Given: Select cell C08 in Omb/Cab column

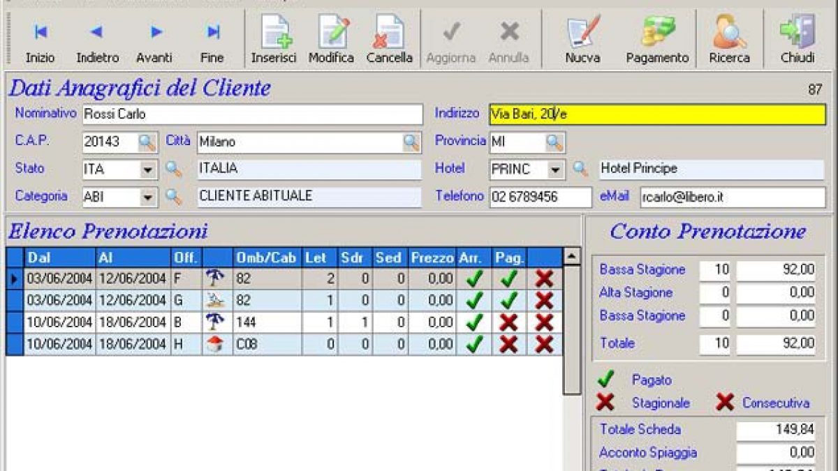Looking at the screenshot, I should point(267,344).
